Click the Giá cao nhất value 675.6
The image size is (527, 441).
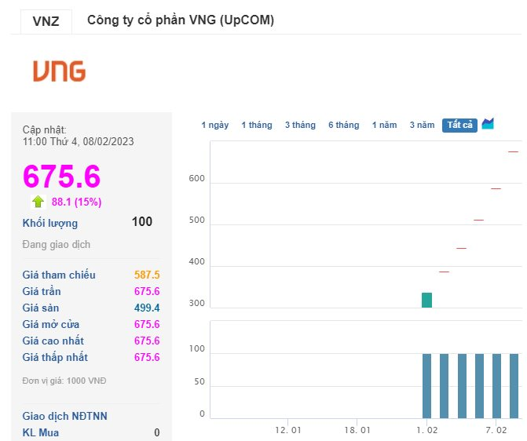[147, 341]
